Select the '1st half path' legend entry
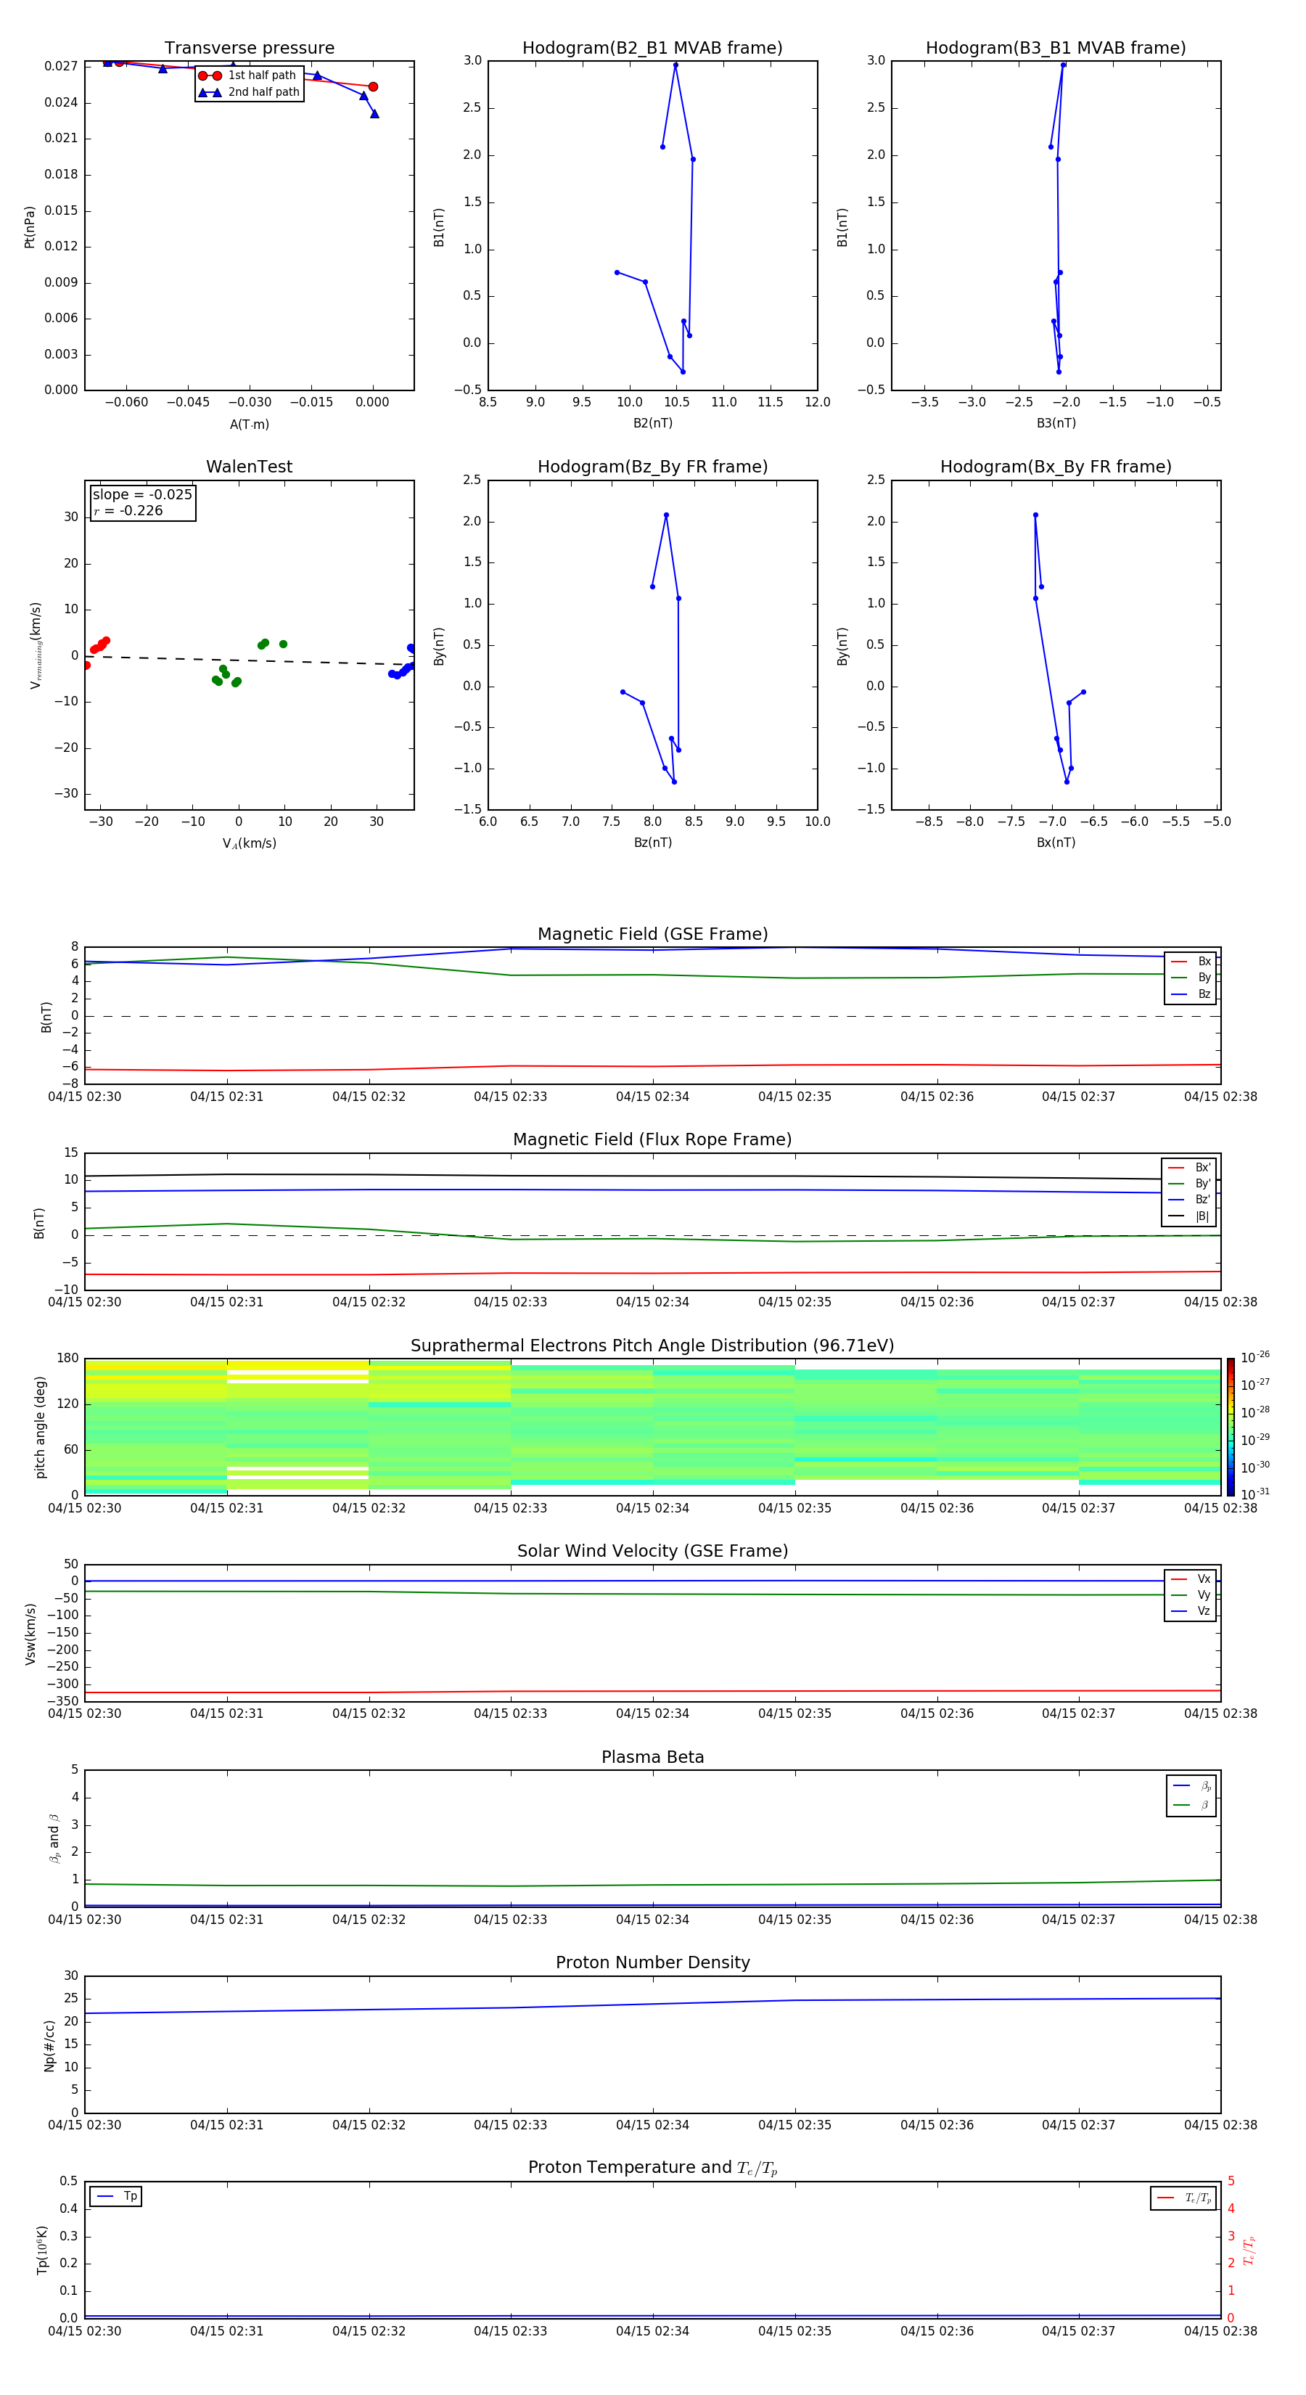The width and height of the screenshot is (1306, 2395). pos(248,75)
